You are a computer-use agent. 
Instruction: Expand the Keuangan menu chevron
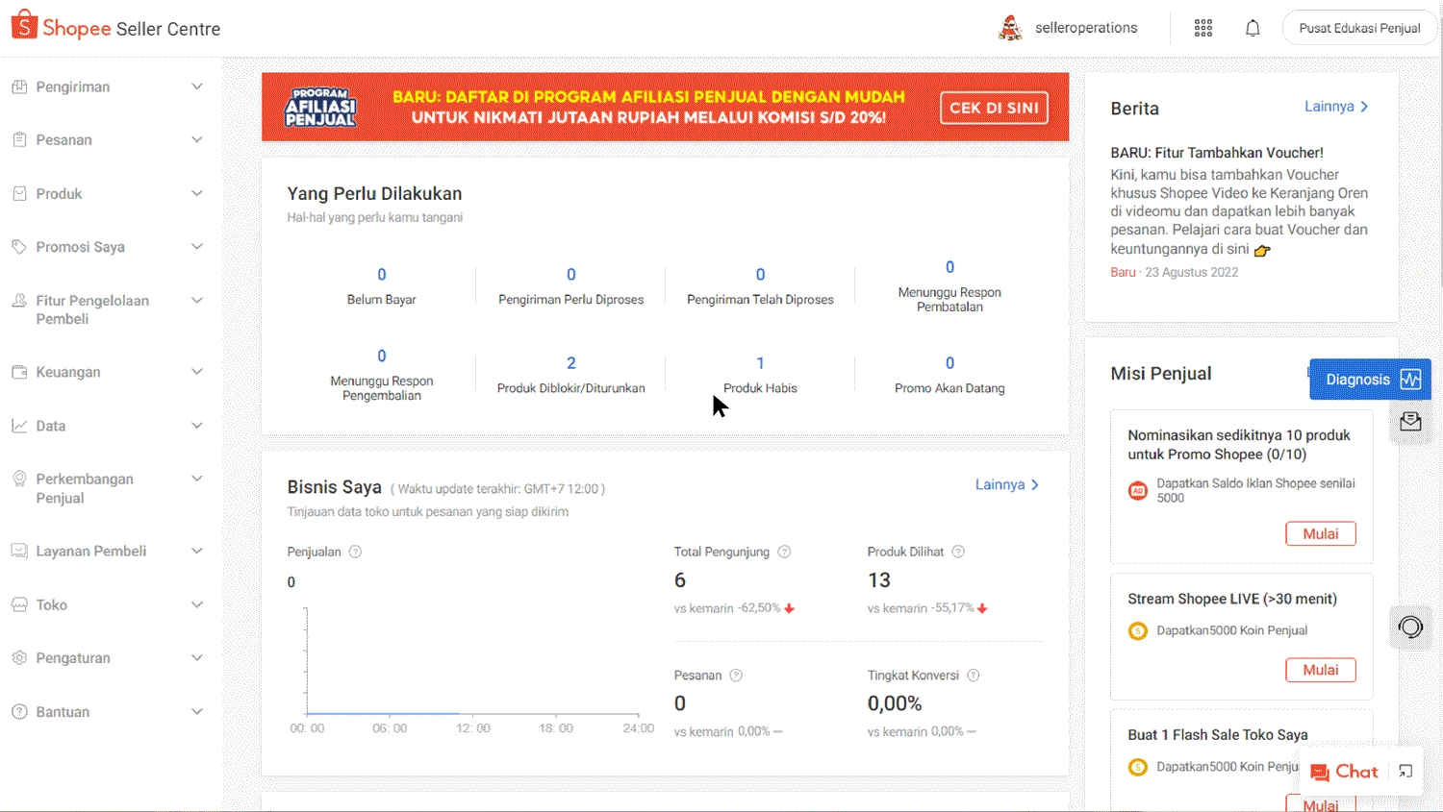(x=196, y=372)
